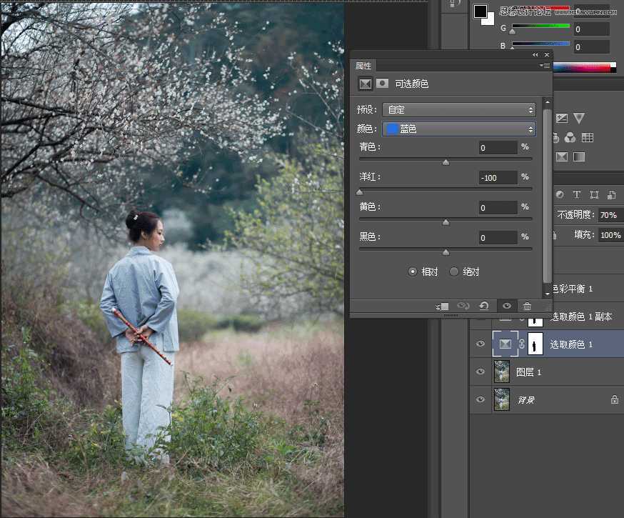Delete the adjustment layer using trash icon
The height and width of the screenshot is (518, 624).
(528, 307)
